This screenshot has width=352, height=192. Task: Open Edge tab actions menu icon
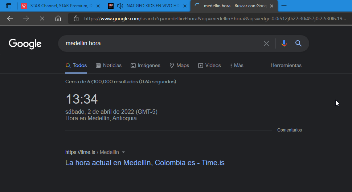pos(9,6)
